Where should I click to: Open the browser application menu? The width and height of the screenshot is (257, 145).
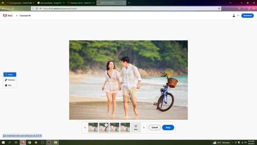(254, 8)
